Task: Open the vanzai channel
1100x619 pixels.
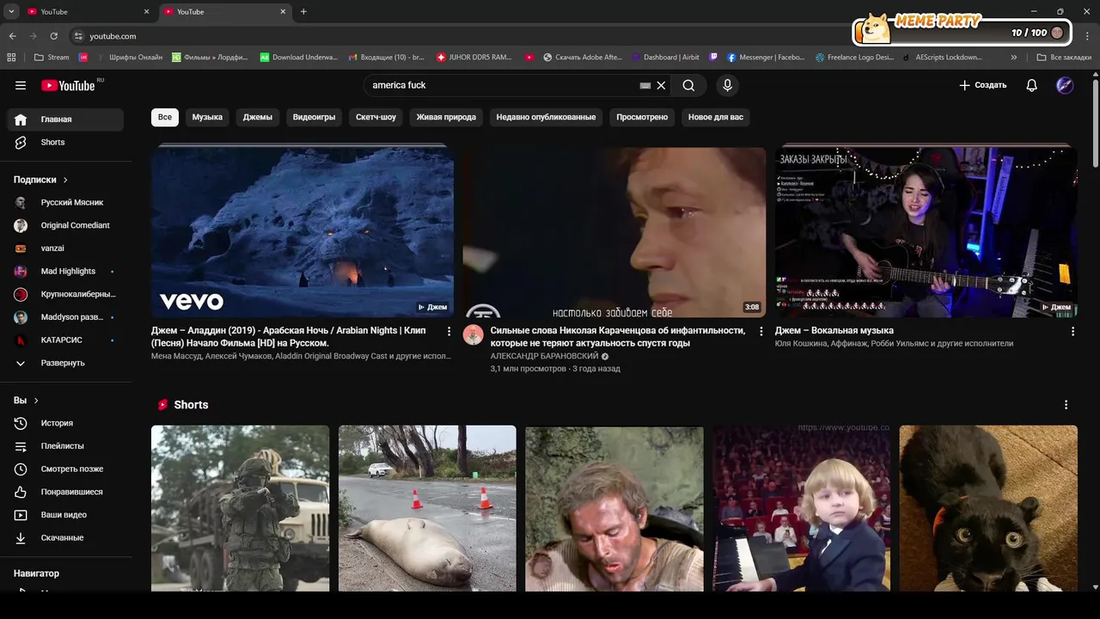Action: click(x=65, y=248)
